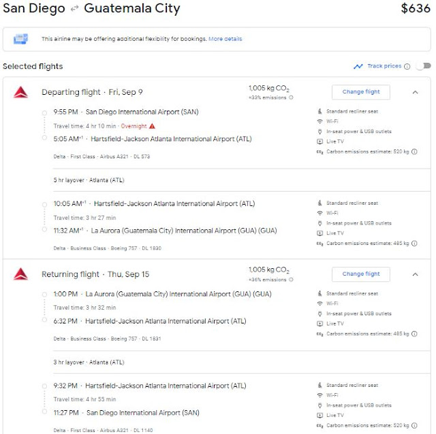436x434 pixels.
Task: Click the red overnight warning icon
Action: (x=152, y=126)
